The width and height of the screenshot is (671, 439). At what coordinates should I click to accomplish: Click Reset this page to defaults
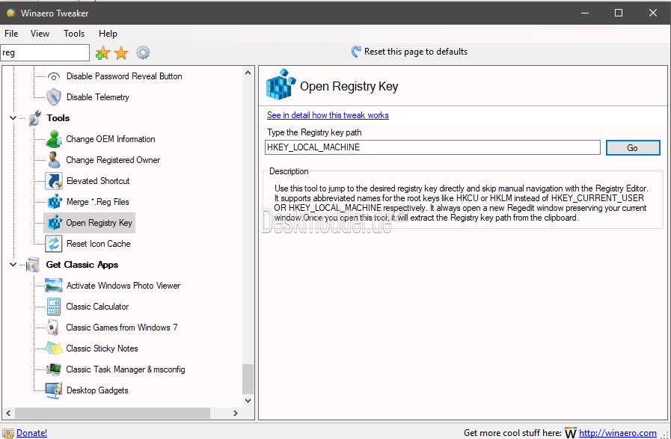point(409,52)
